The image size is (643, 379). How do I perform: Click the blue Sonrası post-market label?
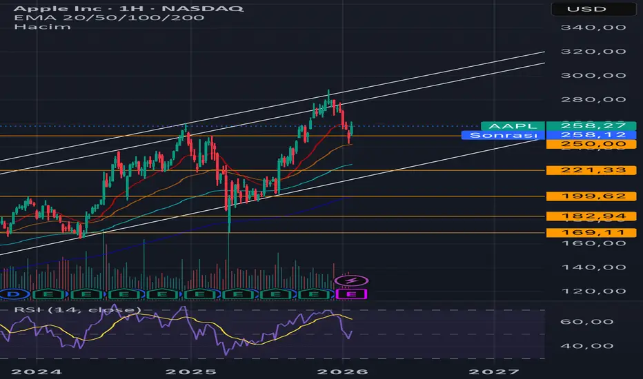click(503, 135)
